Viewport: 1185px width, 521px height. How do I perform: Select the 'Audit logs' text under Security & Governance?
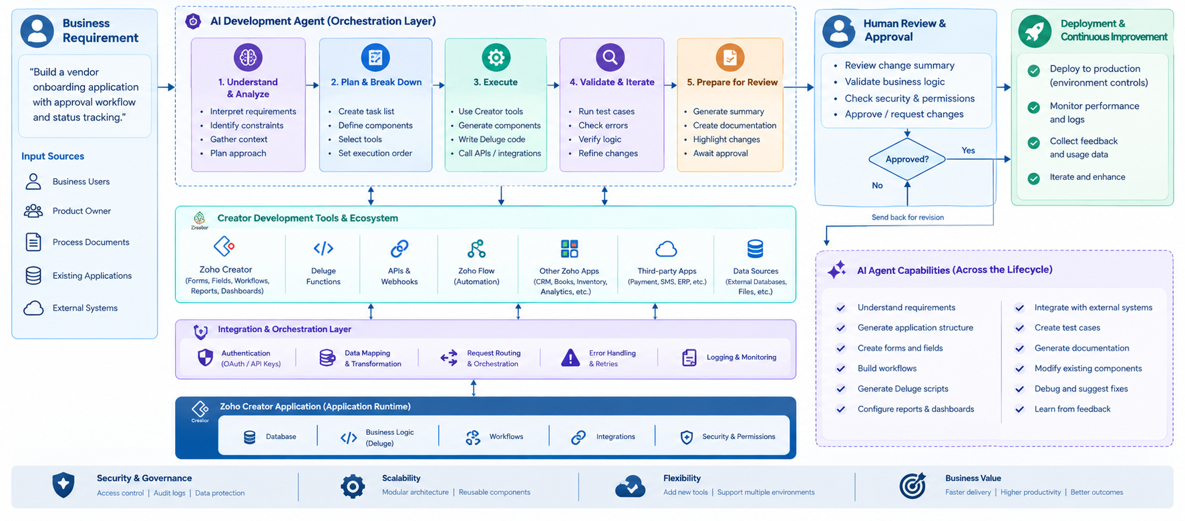coord(170,493)
